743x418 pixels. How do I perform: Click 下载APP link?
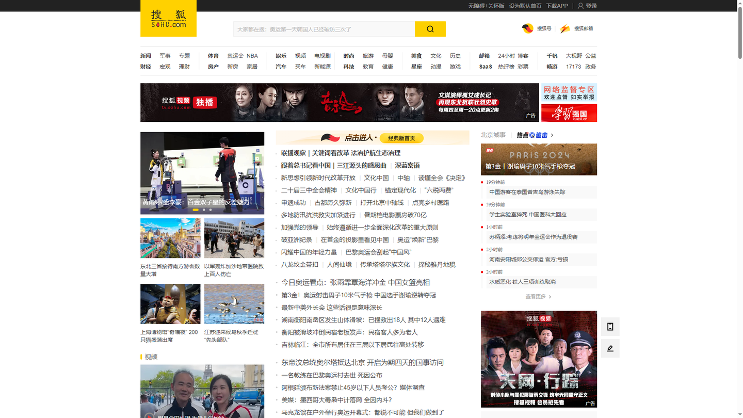[557, 6]
